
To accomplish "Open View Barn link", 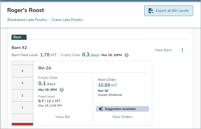I will pyautogui.click(x=163, y=50).
